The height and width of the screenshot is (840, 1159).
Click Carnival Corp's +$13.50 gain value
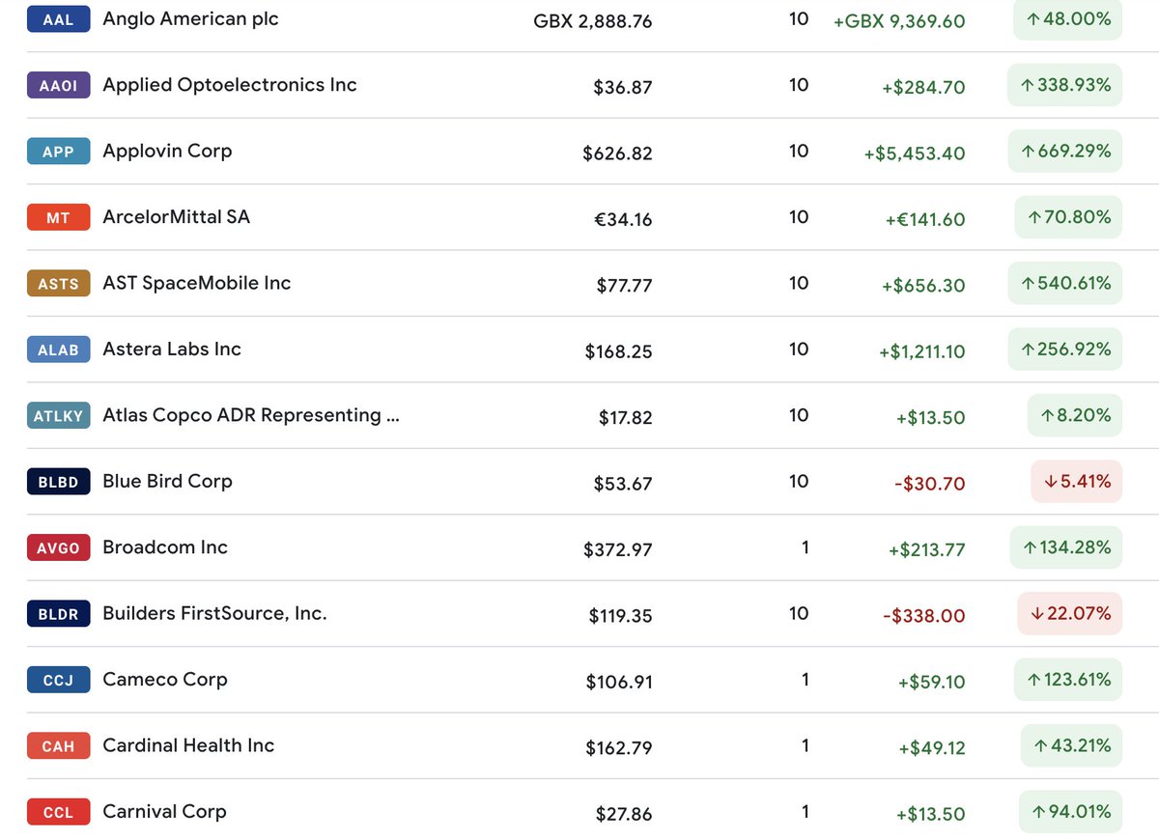pos(930,814)
